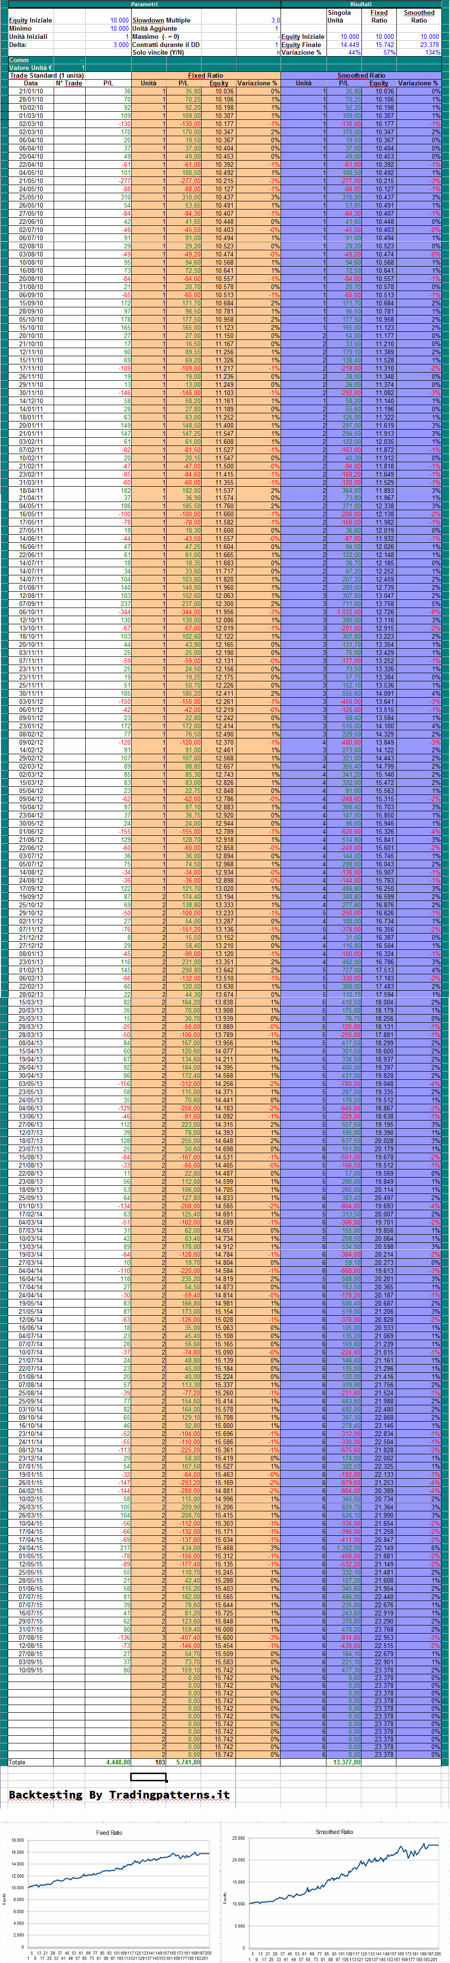Select the Solo vincite (Y/N) label
The height and width of the screenshot is (1963, 450).
click(x=158, y=53)
